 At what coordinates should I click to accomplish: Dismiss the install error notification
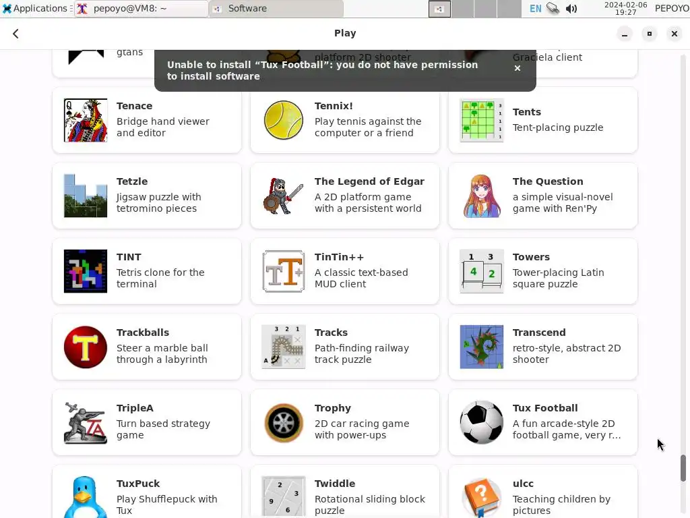click(517, 68)
